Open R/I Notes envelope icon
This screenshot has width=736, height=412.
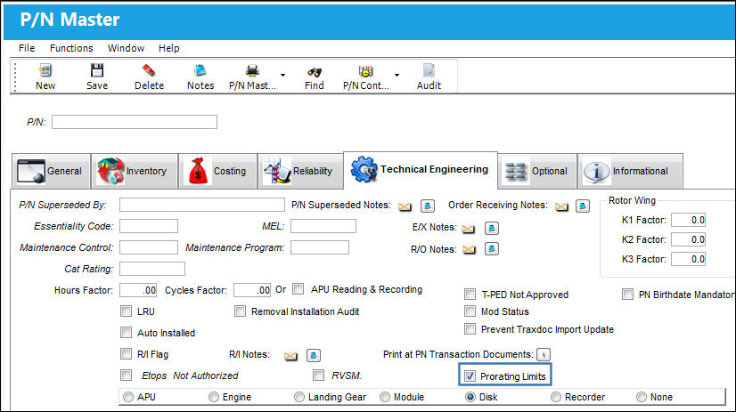290,356
